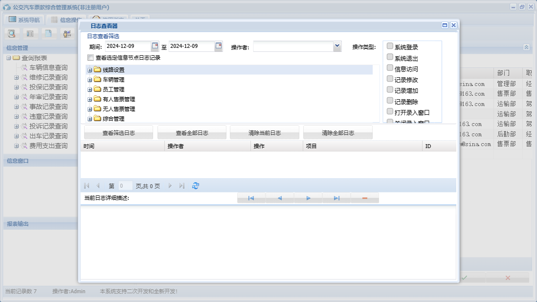537x302 pixels.
Task: Enable 查看选定信息节点日志记录 checkbox
Action: (x=91, y=58)
